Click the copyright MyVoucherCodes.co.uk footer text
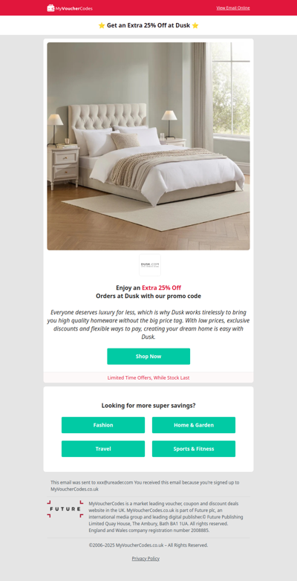Screen dimensions: 297x581 pos(148,545)
